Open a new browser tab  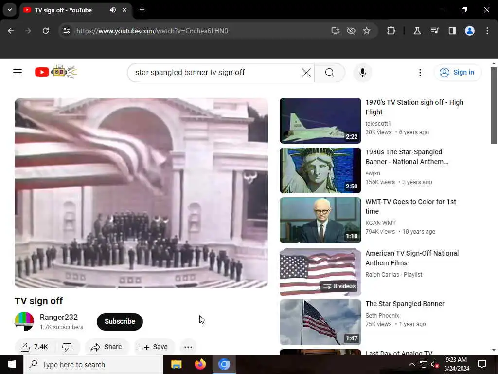point(142,10)
